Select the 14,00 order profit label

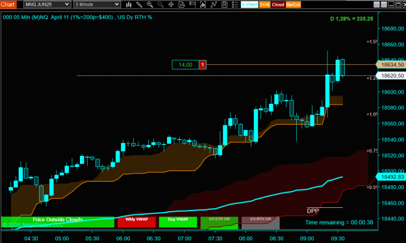185,65
